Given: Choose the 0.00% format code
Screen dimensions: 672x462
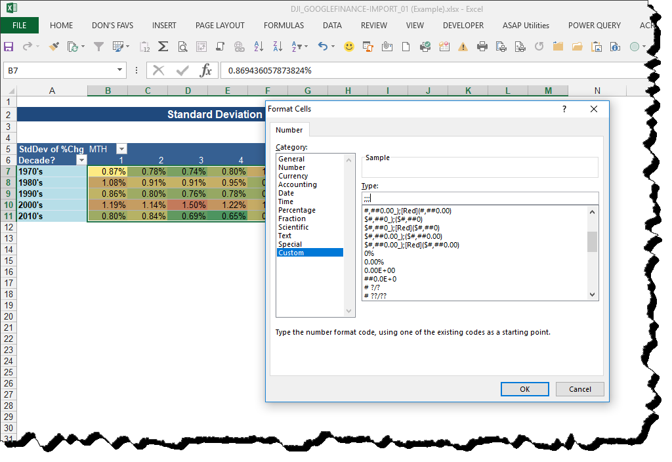Looking at the screenshot, I should point(374,262).
